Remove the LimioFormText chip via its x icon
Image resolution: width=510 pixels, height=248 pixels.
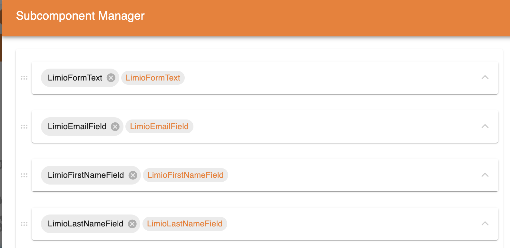pos(111,78)
